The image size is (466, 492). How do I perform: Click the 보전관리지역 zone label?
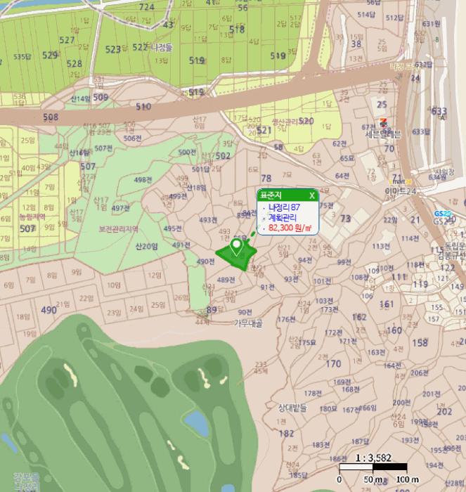point(118,229)
